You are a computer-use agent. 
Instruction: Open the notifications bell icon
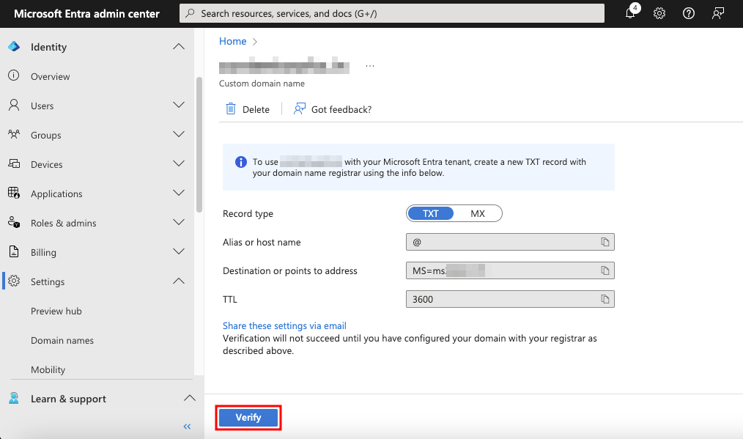click(x=631, y=12)
